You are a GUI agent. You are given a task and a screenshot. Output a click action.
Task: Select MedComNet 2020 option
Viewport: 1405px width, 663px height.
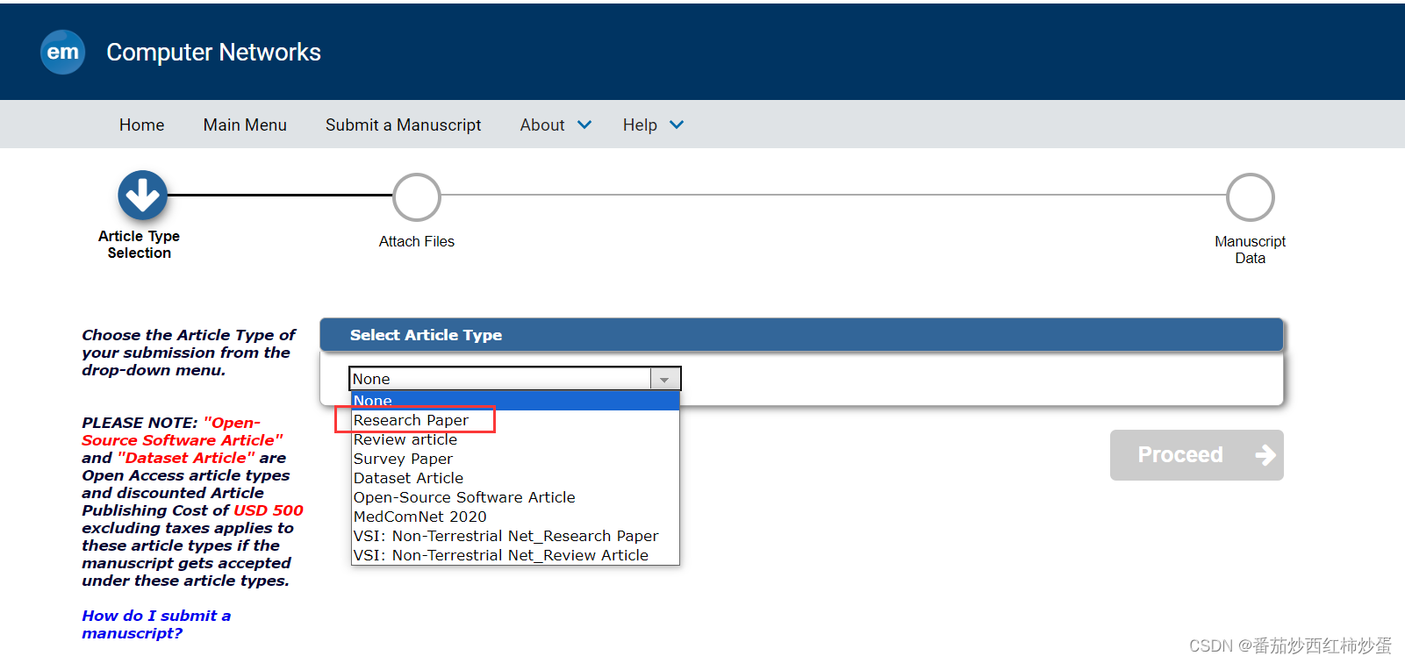515,517
